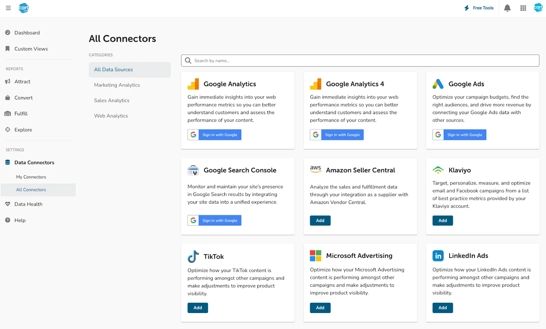Image resolution: width=546 pixels, height=329 pixels.
Task: Click the Dashboard sidebar icon
Action: pos(8,33)
